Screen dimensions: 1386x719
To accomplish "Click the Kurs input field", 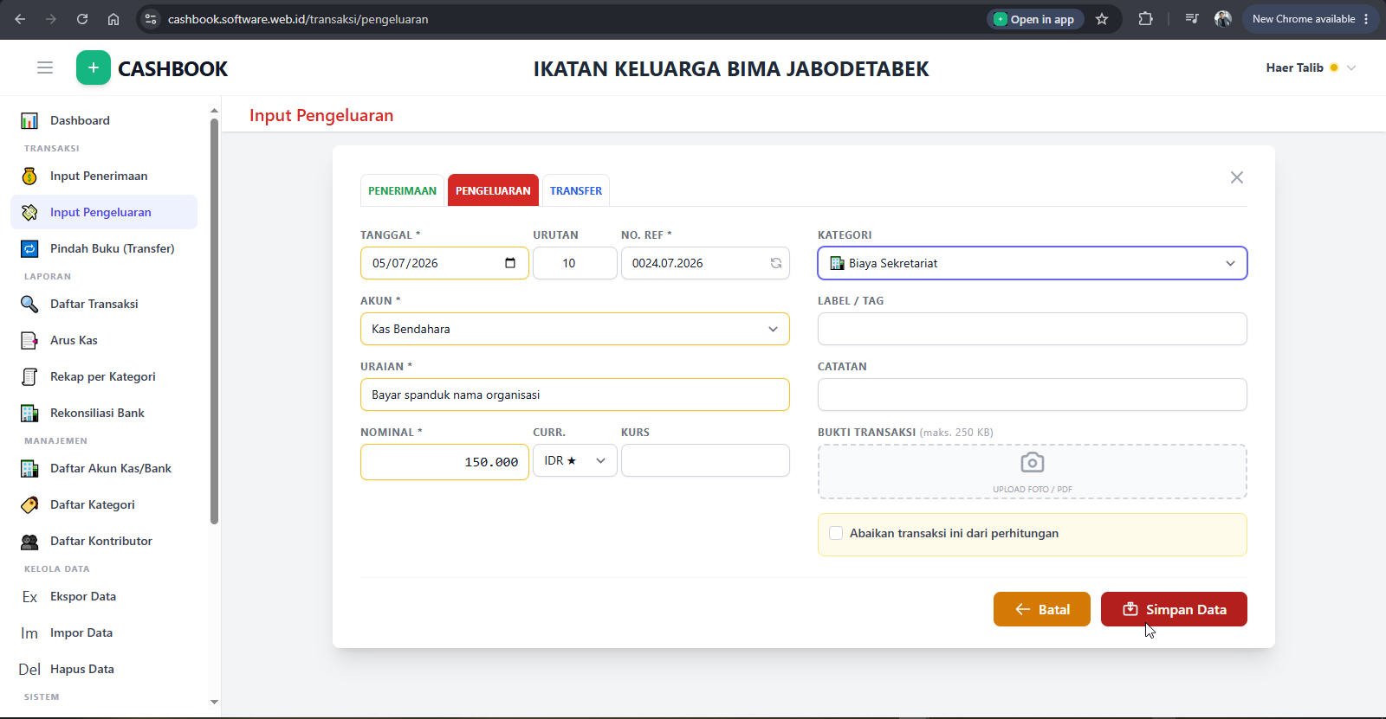I will [x=705, y=460].
